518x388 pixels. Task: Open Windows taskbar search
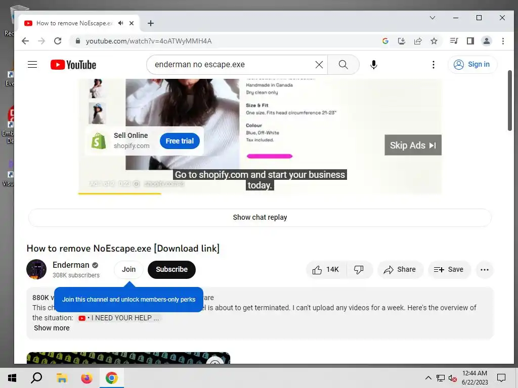click(36, 378)
